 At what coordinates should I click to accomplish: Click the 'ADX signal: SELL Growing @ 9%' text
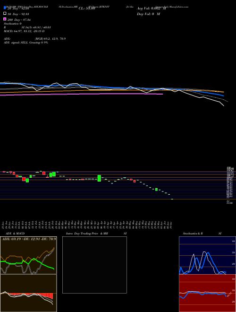(26, 43)
